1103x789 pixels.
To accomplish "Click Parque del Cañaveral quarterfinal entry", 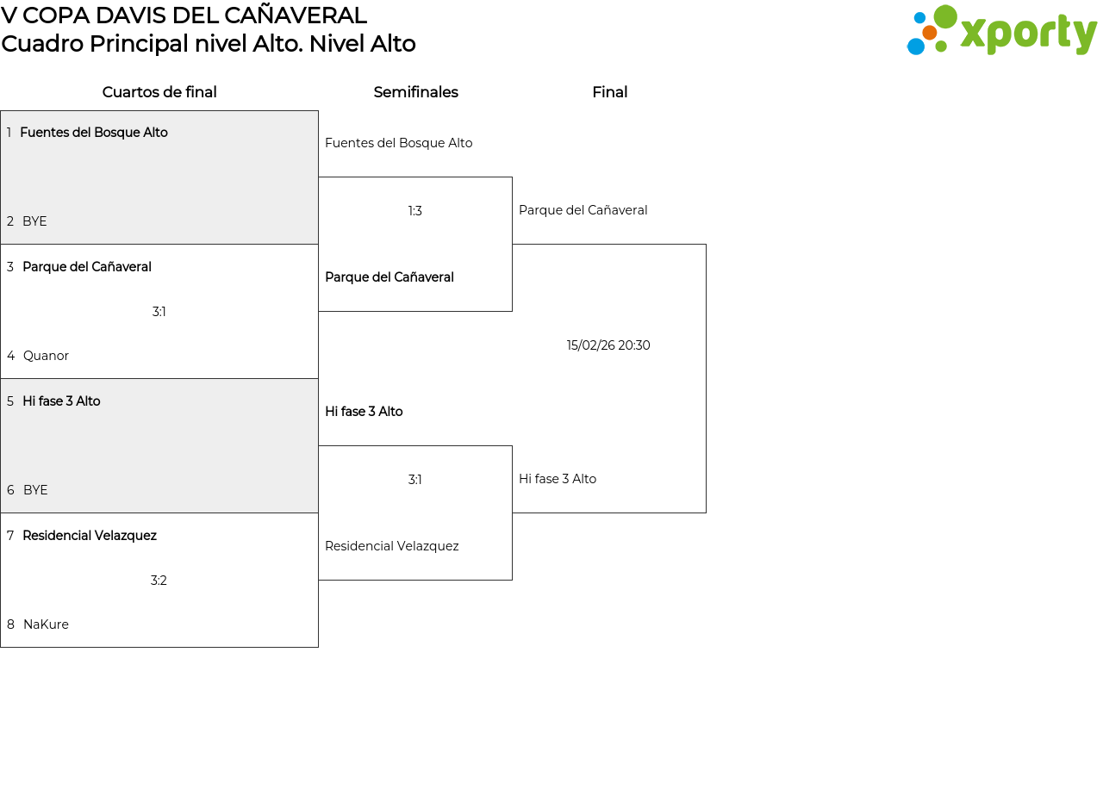I will tap(86, 267).
